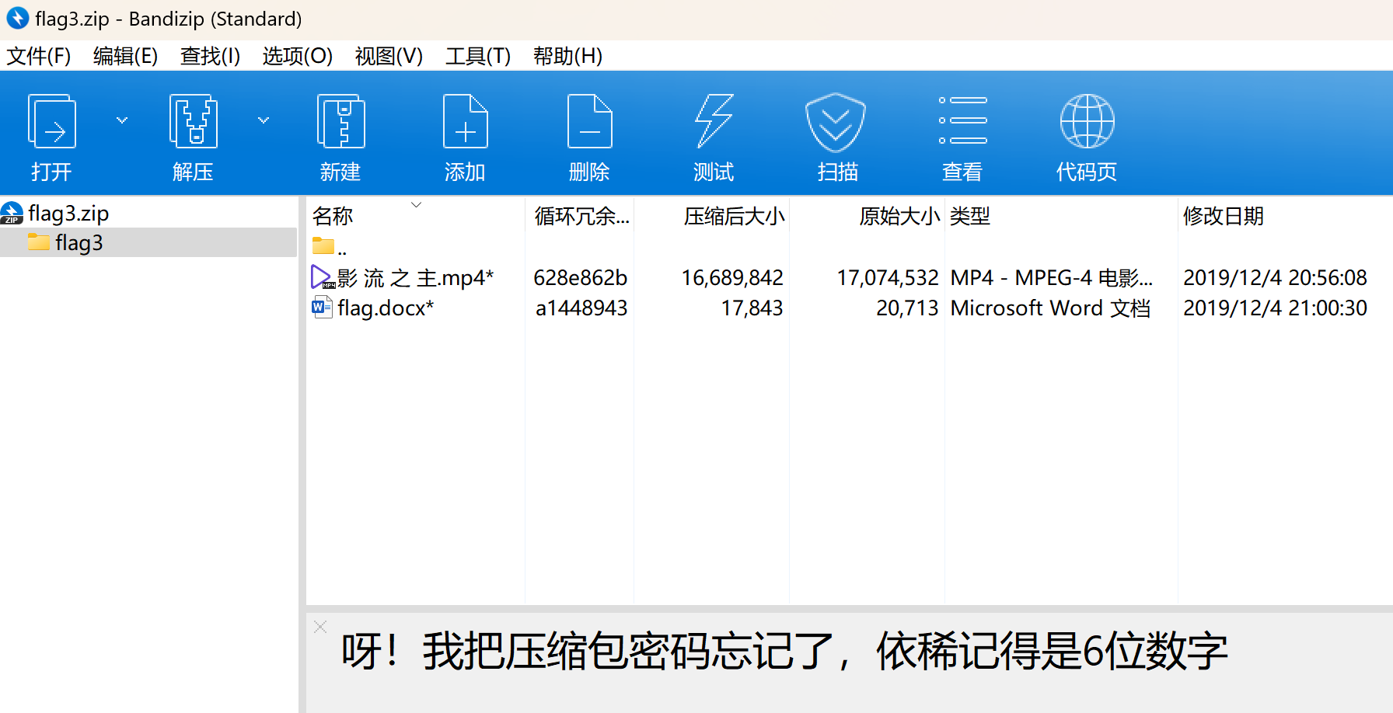Click compressed size 16,689,842
The height and width of the screenshot is (713, 1393).
[x=732, y=277]
